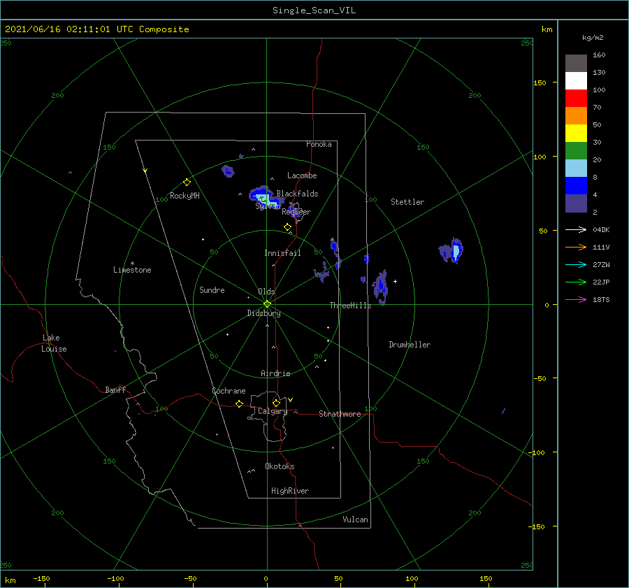Screen dimensions: 629x588
Task: Click the Okotoks city label
Action: (x=280, y=466)
